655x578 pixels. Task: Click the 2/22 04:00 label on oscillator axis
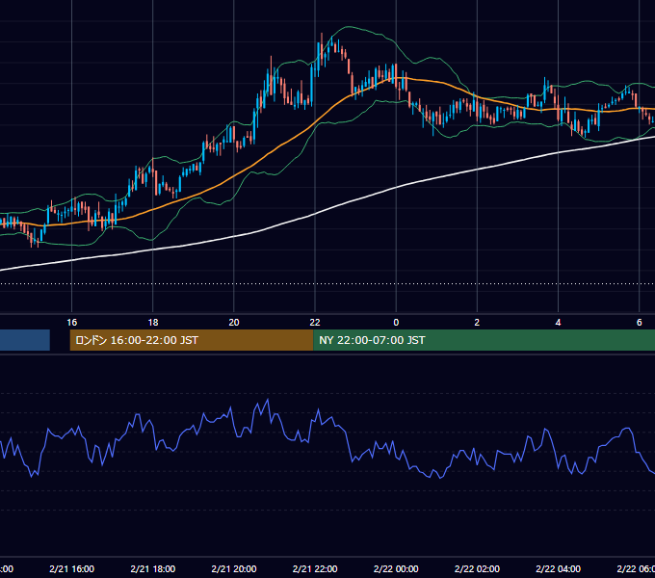558,568
